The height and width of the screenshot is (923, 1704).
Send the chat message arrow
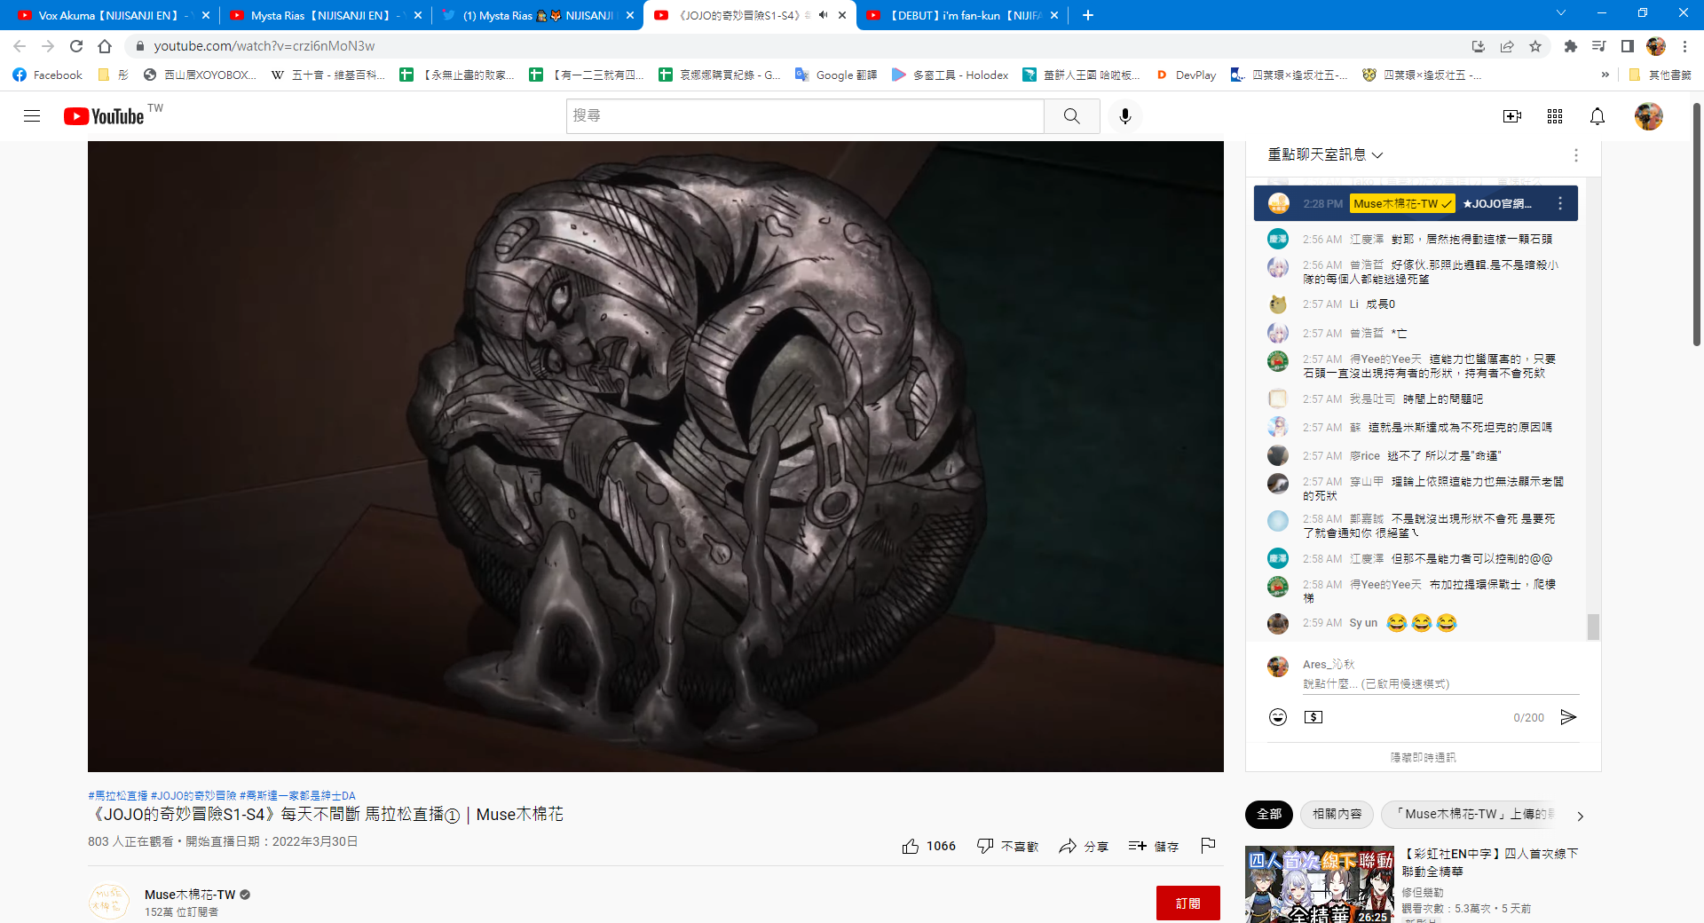pyautogui.click(x=1569, y=717)
